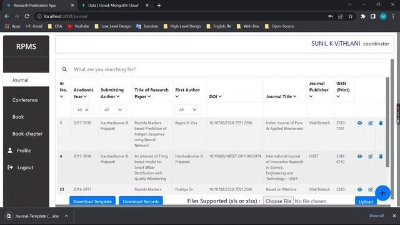Switch to Data | Cloud: MongoDB Cloud tab
The width and height of the screenshot is (400, 225).
point(113,6)
